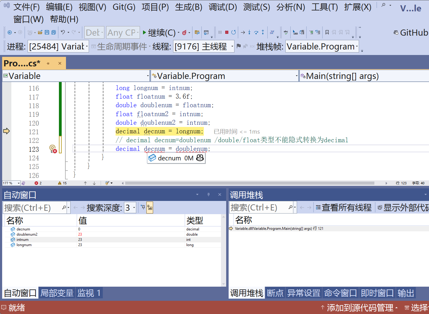Click the spell checker abc icon
Screen dimensions: 429x314
click(286, 32)
